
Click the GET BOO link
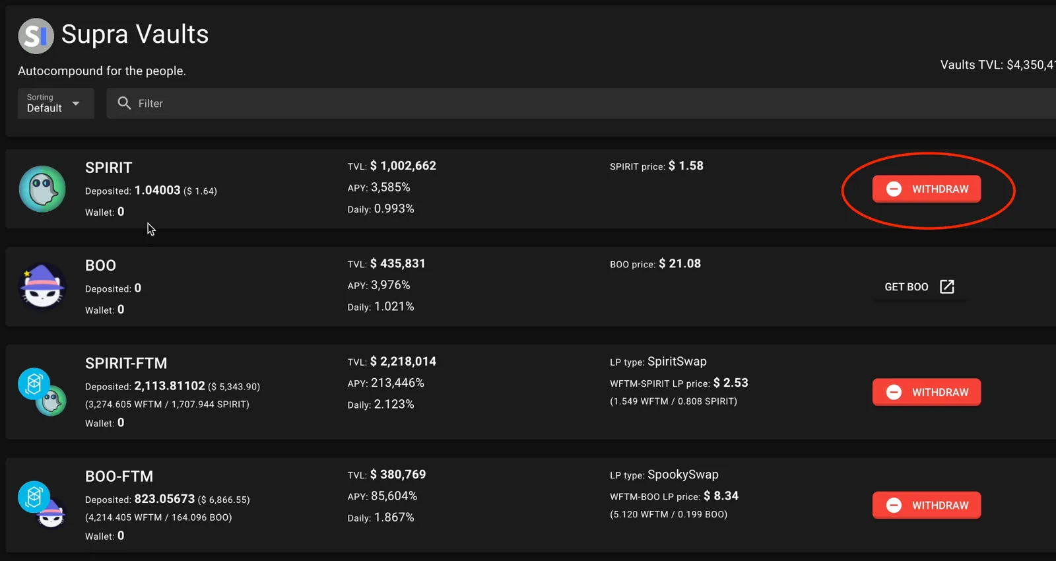[920, 286]
